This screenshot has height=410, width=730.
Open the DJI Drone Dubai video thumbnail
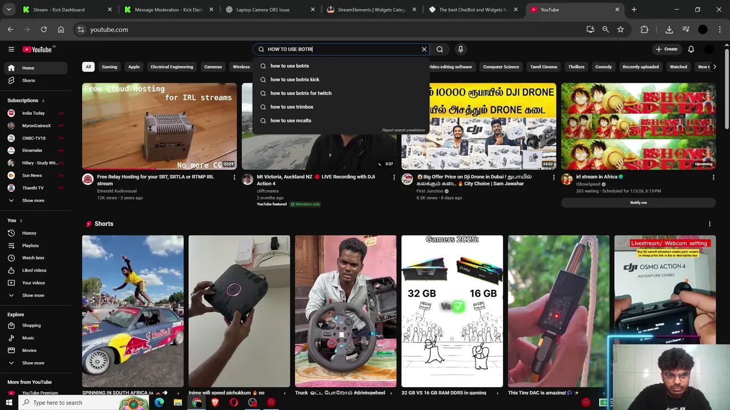478,126
